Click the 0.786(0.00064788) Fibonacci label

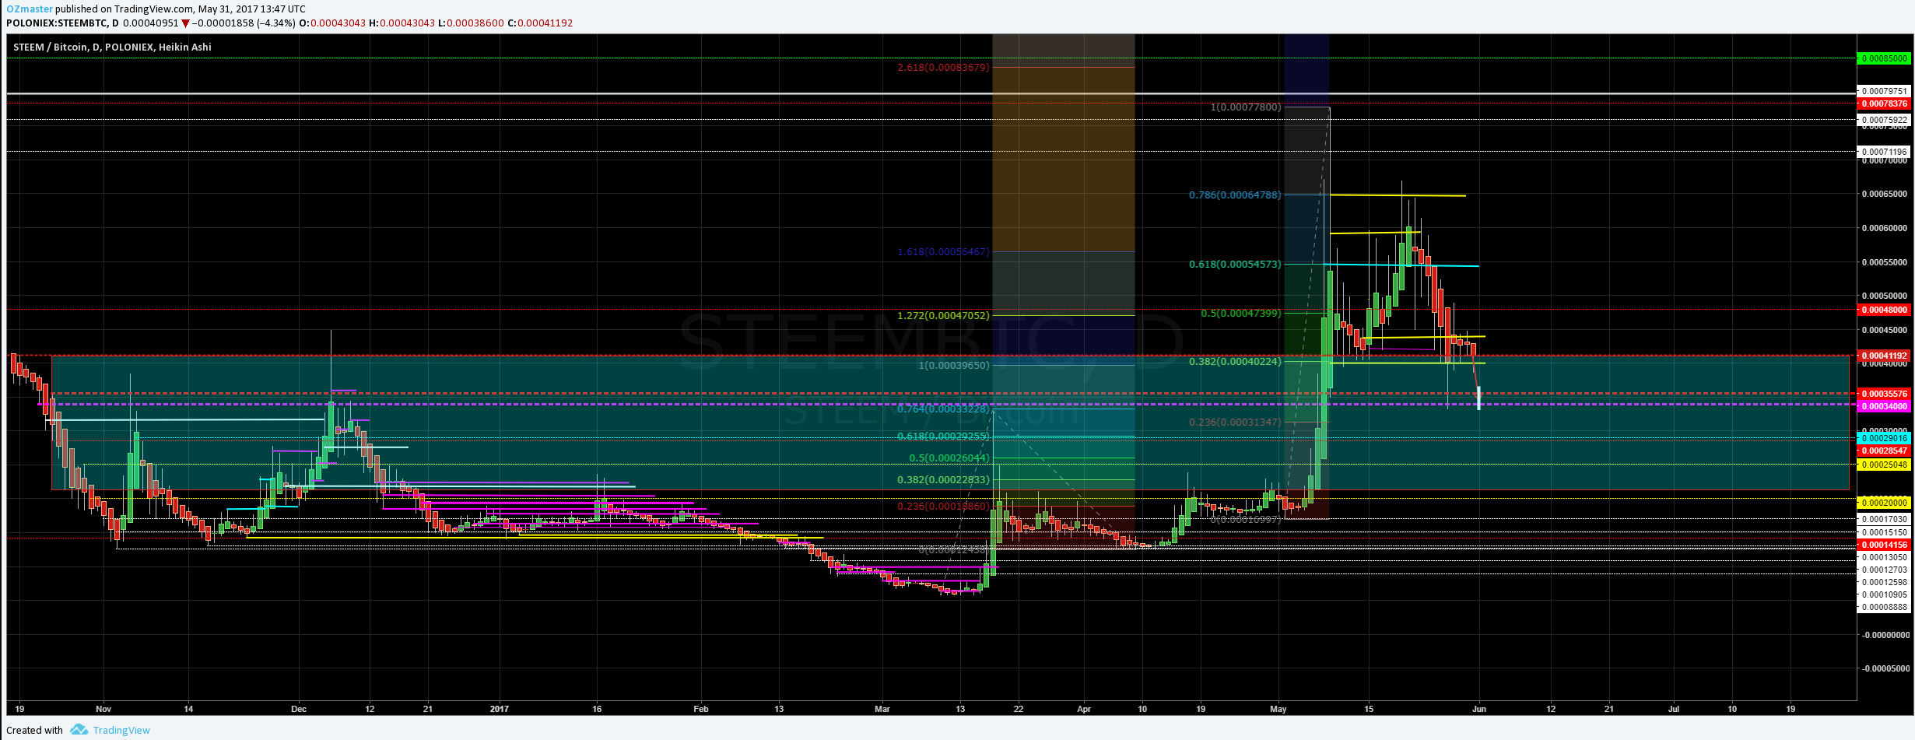point(1234,195)
